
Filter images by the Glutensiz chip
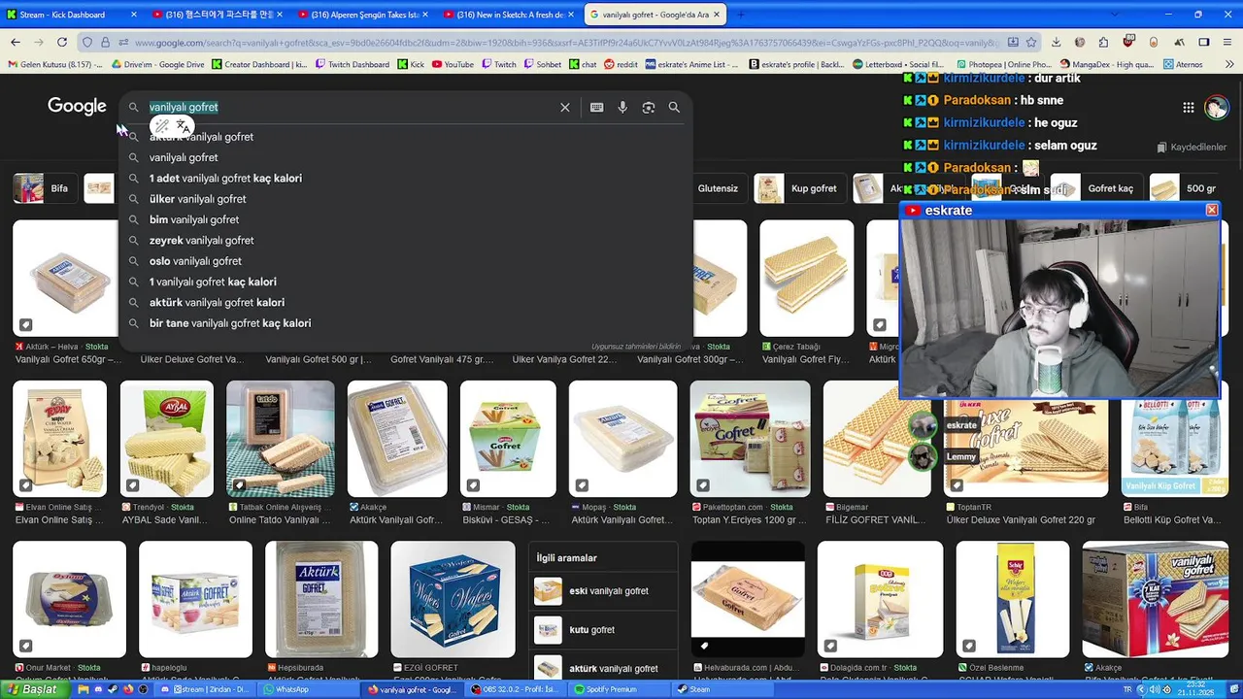coord(717,188)
